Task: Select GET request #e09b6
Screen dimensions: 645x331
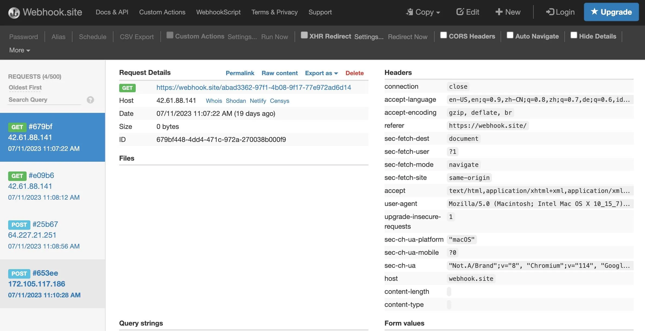Action: [53, 186]
